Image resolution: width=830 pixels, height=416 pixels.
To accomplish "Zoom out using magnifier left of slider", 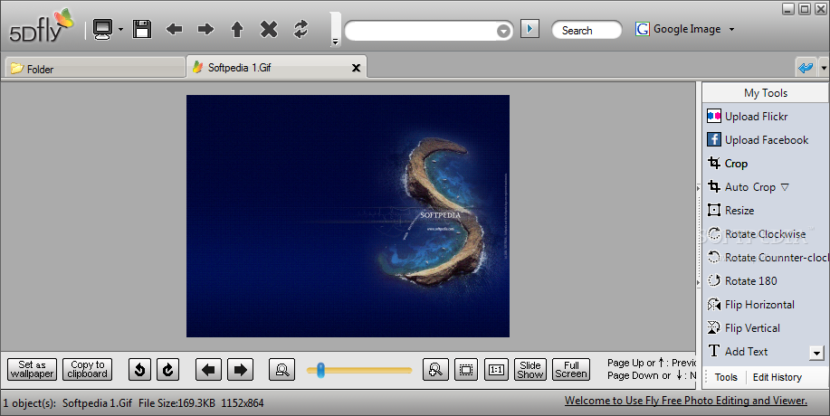I will click(281, 370).
